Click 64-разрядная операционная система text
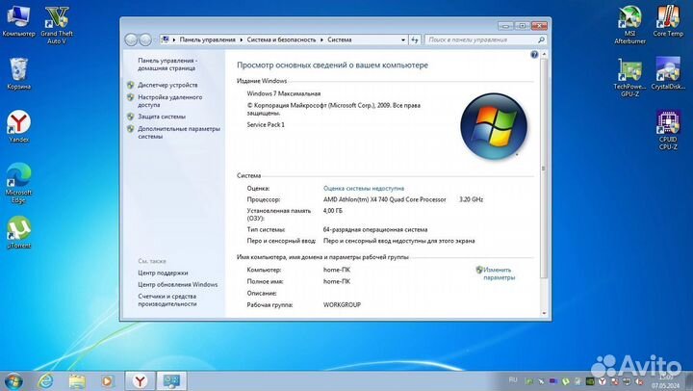This screenshot has height=391, width=693. point(375,229)
